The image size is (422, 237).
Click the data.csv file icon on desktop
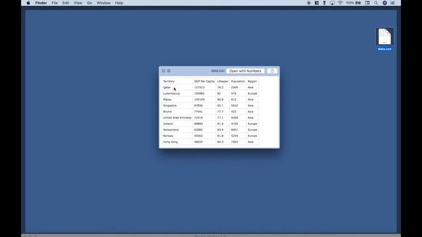coord(384,37)
